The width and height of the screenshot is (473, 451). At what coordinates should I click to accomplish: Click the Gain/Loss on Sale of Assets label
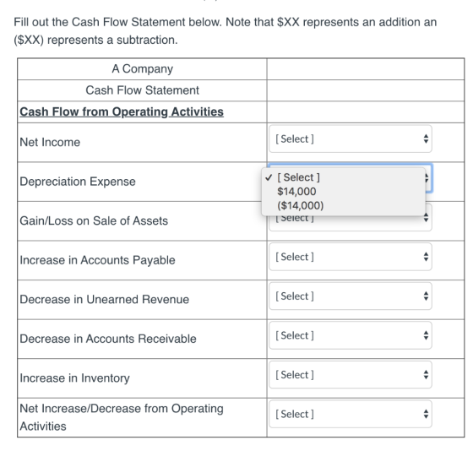coord(94,220)
